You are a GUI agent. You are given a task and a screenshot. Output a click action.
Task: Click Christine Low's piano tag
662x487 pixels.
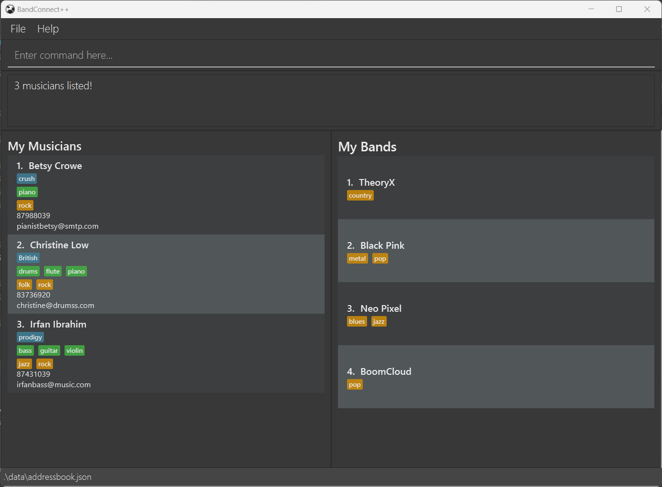(x=76, y=272)
